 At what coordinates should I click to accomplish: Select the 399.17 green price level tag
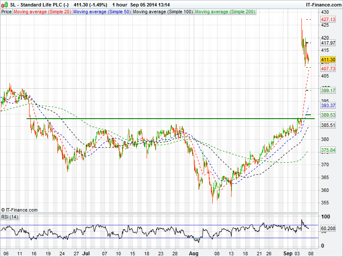click(328, 90)
